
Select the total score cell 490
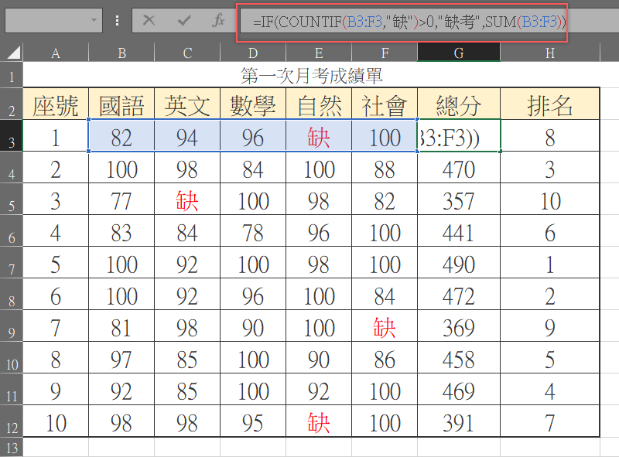tap(459, 264)
